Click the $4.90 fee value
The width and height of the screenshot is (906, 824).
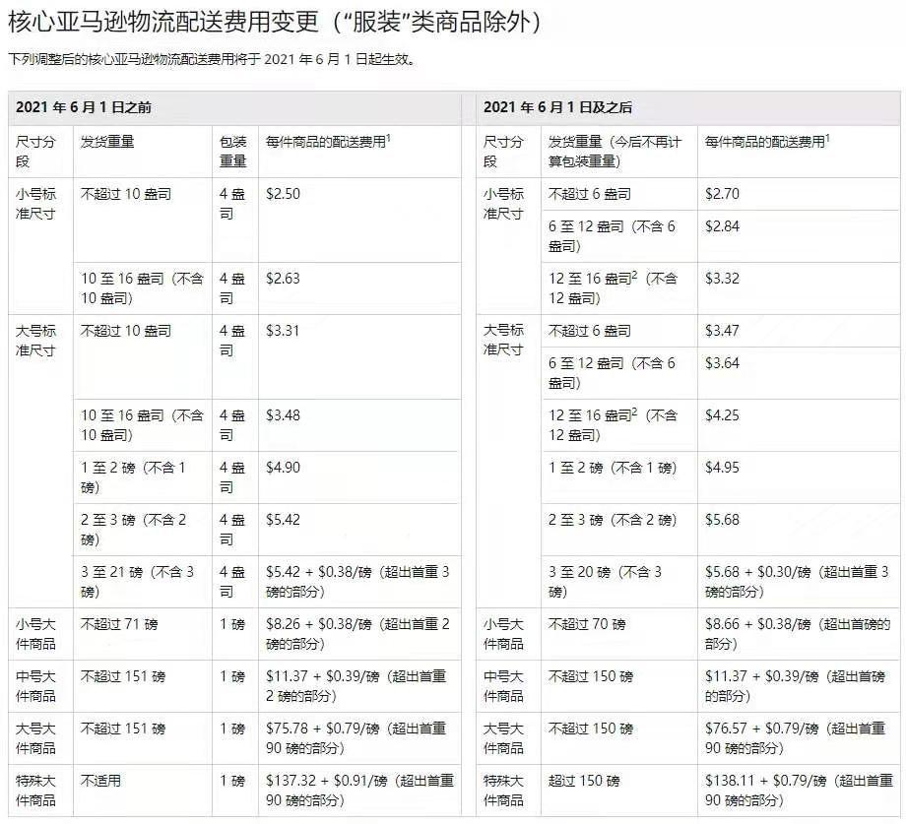click(283, 468)
